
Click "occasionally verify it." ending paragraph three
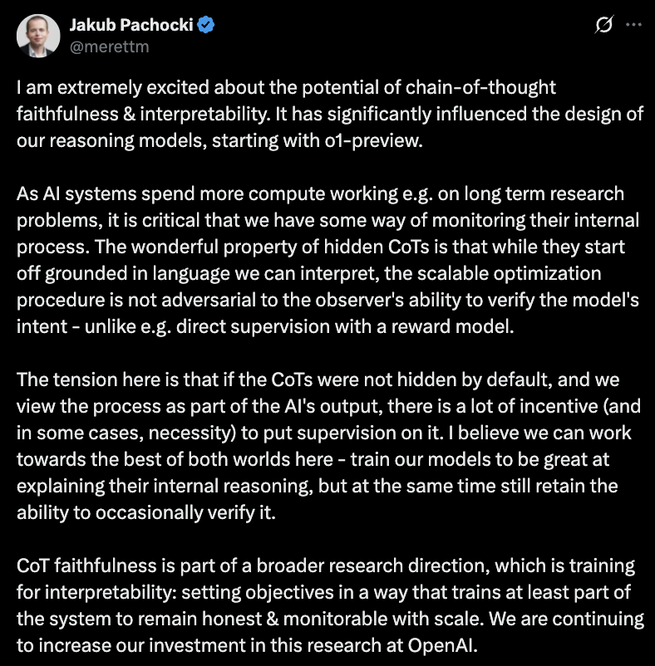click(x=185, y=512)
